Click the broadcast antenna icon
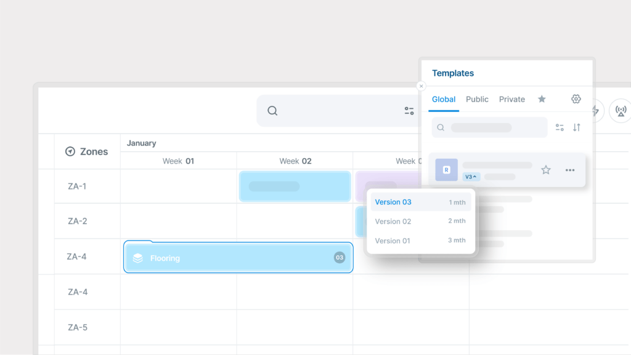The image size is (631, 355). tap(621, 111)
